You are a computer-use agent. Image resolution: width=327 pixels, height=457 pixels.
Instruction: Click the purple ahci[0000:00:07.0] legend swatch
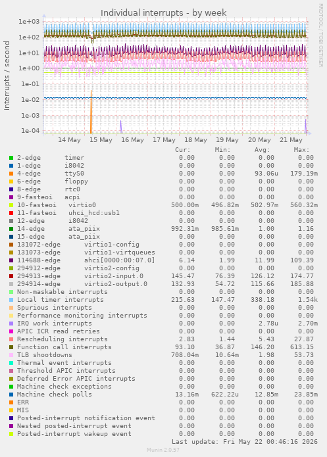(11, 260)
